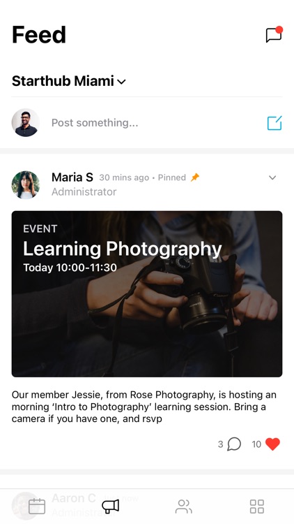Open the grid apps icon tab
Viewport: 294px width, 524px height.
257,507
